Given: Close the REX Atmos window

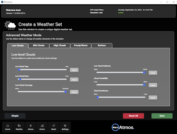Looking at the screenshot, I should point(174,2).
